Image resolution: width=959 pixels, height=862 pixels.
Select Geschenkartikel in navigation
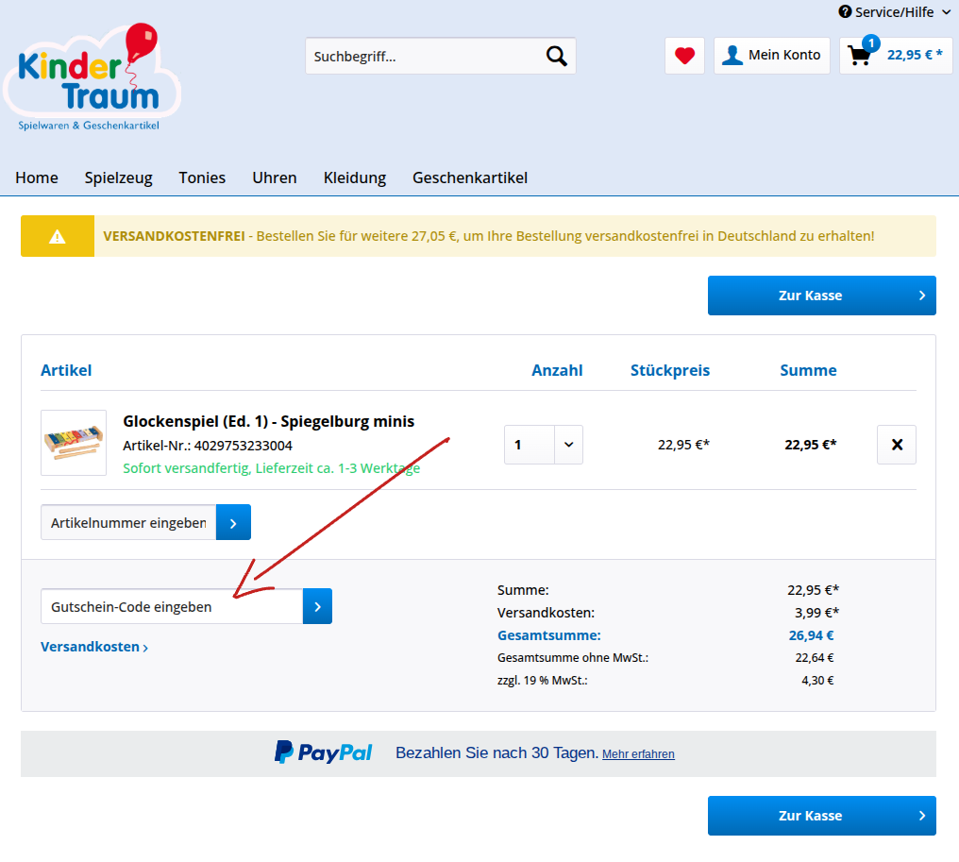coord(469,177)
